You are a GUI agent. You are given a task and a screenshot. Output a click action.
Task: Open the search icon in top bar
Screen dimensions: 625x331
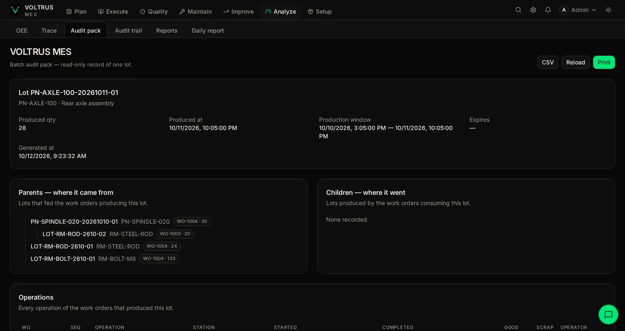(x=518, y=10)
